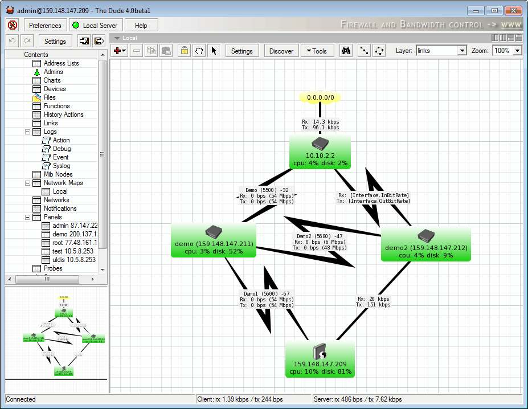The image size is (528, 409).
Task: Open Links in the Contents tree
Action: tap(51, 123)
